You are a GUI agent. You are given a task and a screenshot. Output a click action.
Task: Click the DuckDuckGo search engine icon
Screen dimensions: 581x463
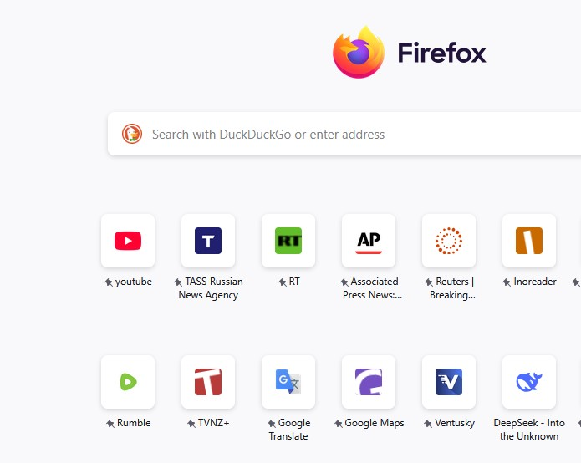tap(132, 134)
